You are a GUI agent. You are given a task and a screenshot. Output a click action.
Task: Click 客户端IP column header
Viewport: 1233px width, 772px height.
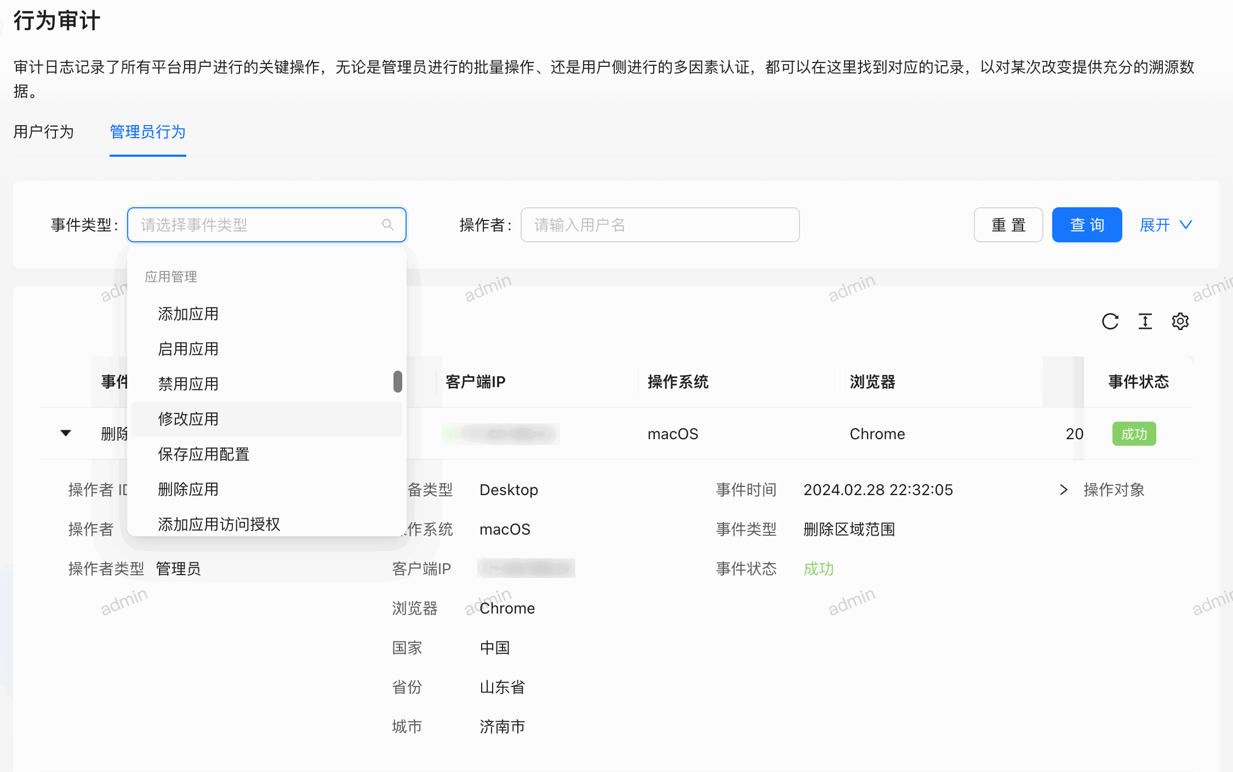click(x=475, y=382)
